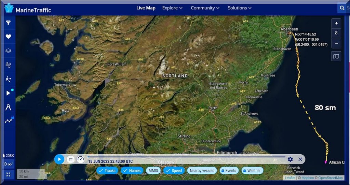Screen dimensions: 350x185
Task: Click the Nearby vessels button
Action: 202,171
